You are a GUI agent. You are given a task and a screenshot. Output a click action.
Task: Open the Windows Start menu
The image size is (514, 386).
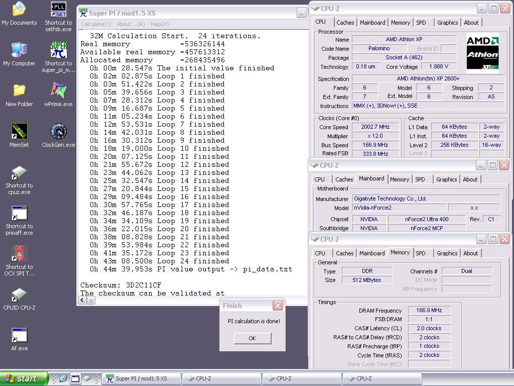24,378
